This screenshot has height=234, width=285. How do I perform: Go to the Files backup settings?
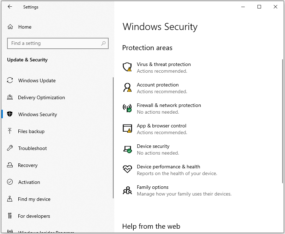(x=31, y=131)
